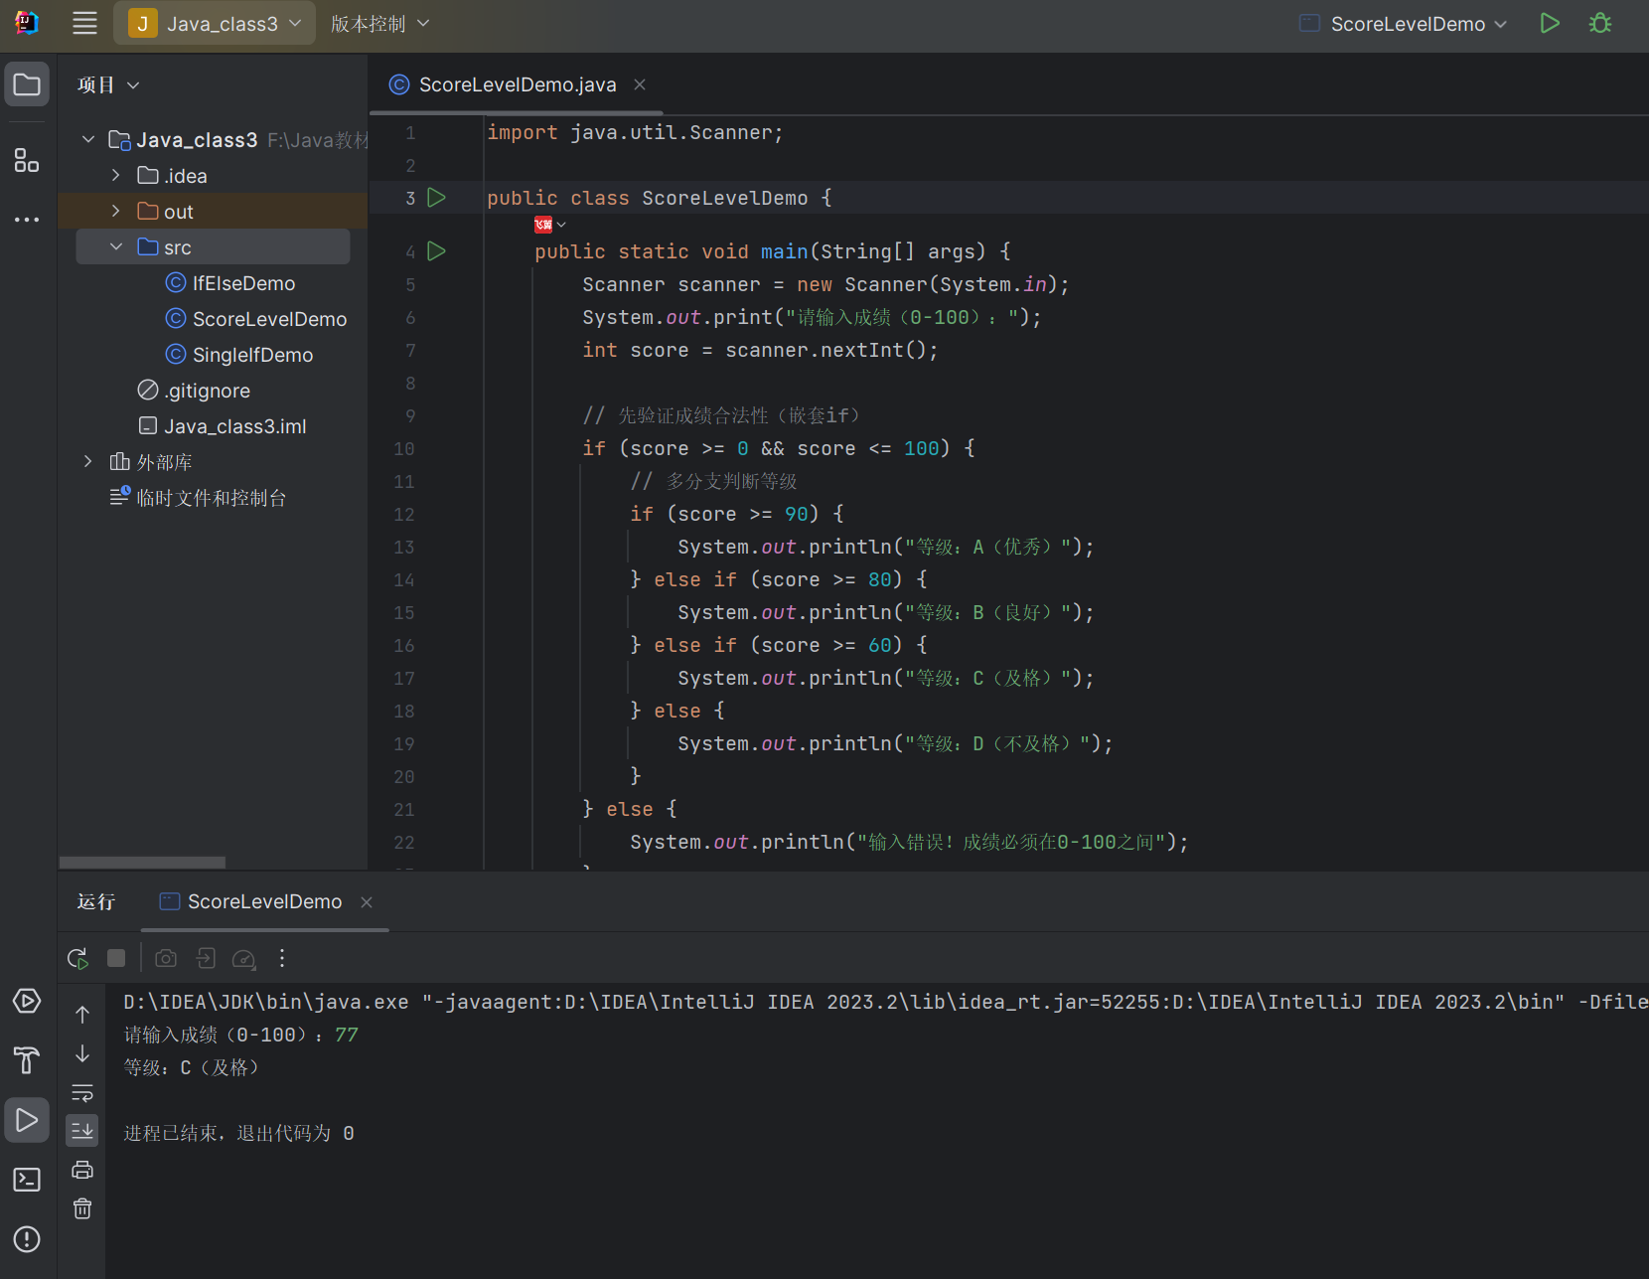Image resolution: width=1649 pixels, height=1279 pixels.
Task: Select the ScoreLevelDemo.java editor tab
Action: pos(517,85)
